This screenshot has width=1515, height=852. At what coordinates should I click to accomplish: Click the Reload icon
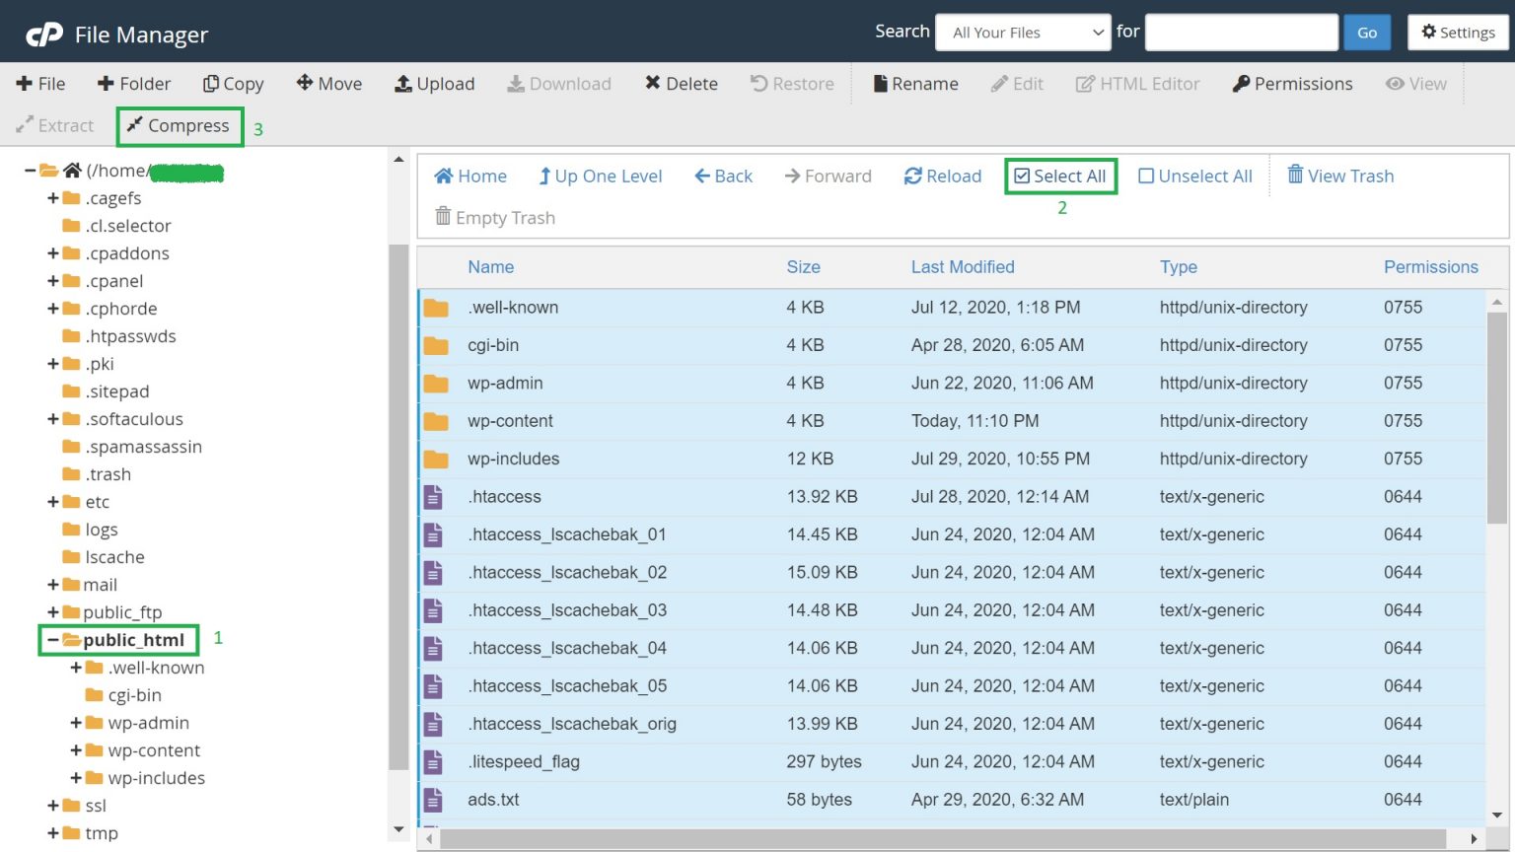[x=942, y=176]
